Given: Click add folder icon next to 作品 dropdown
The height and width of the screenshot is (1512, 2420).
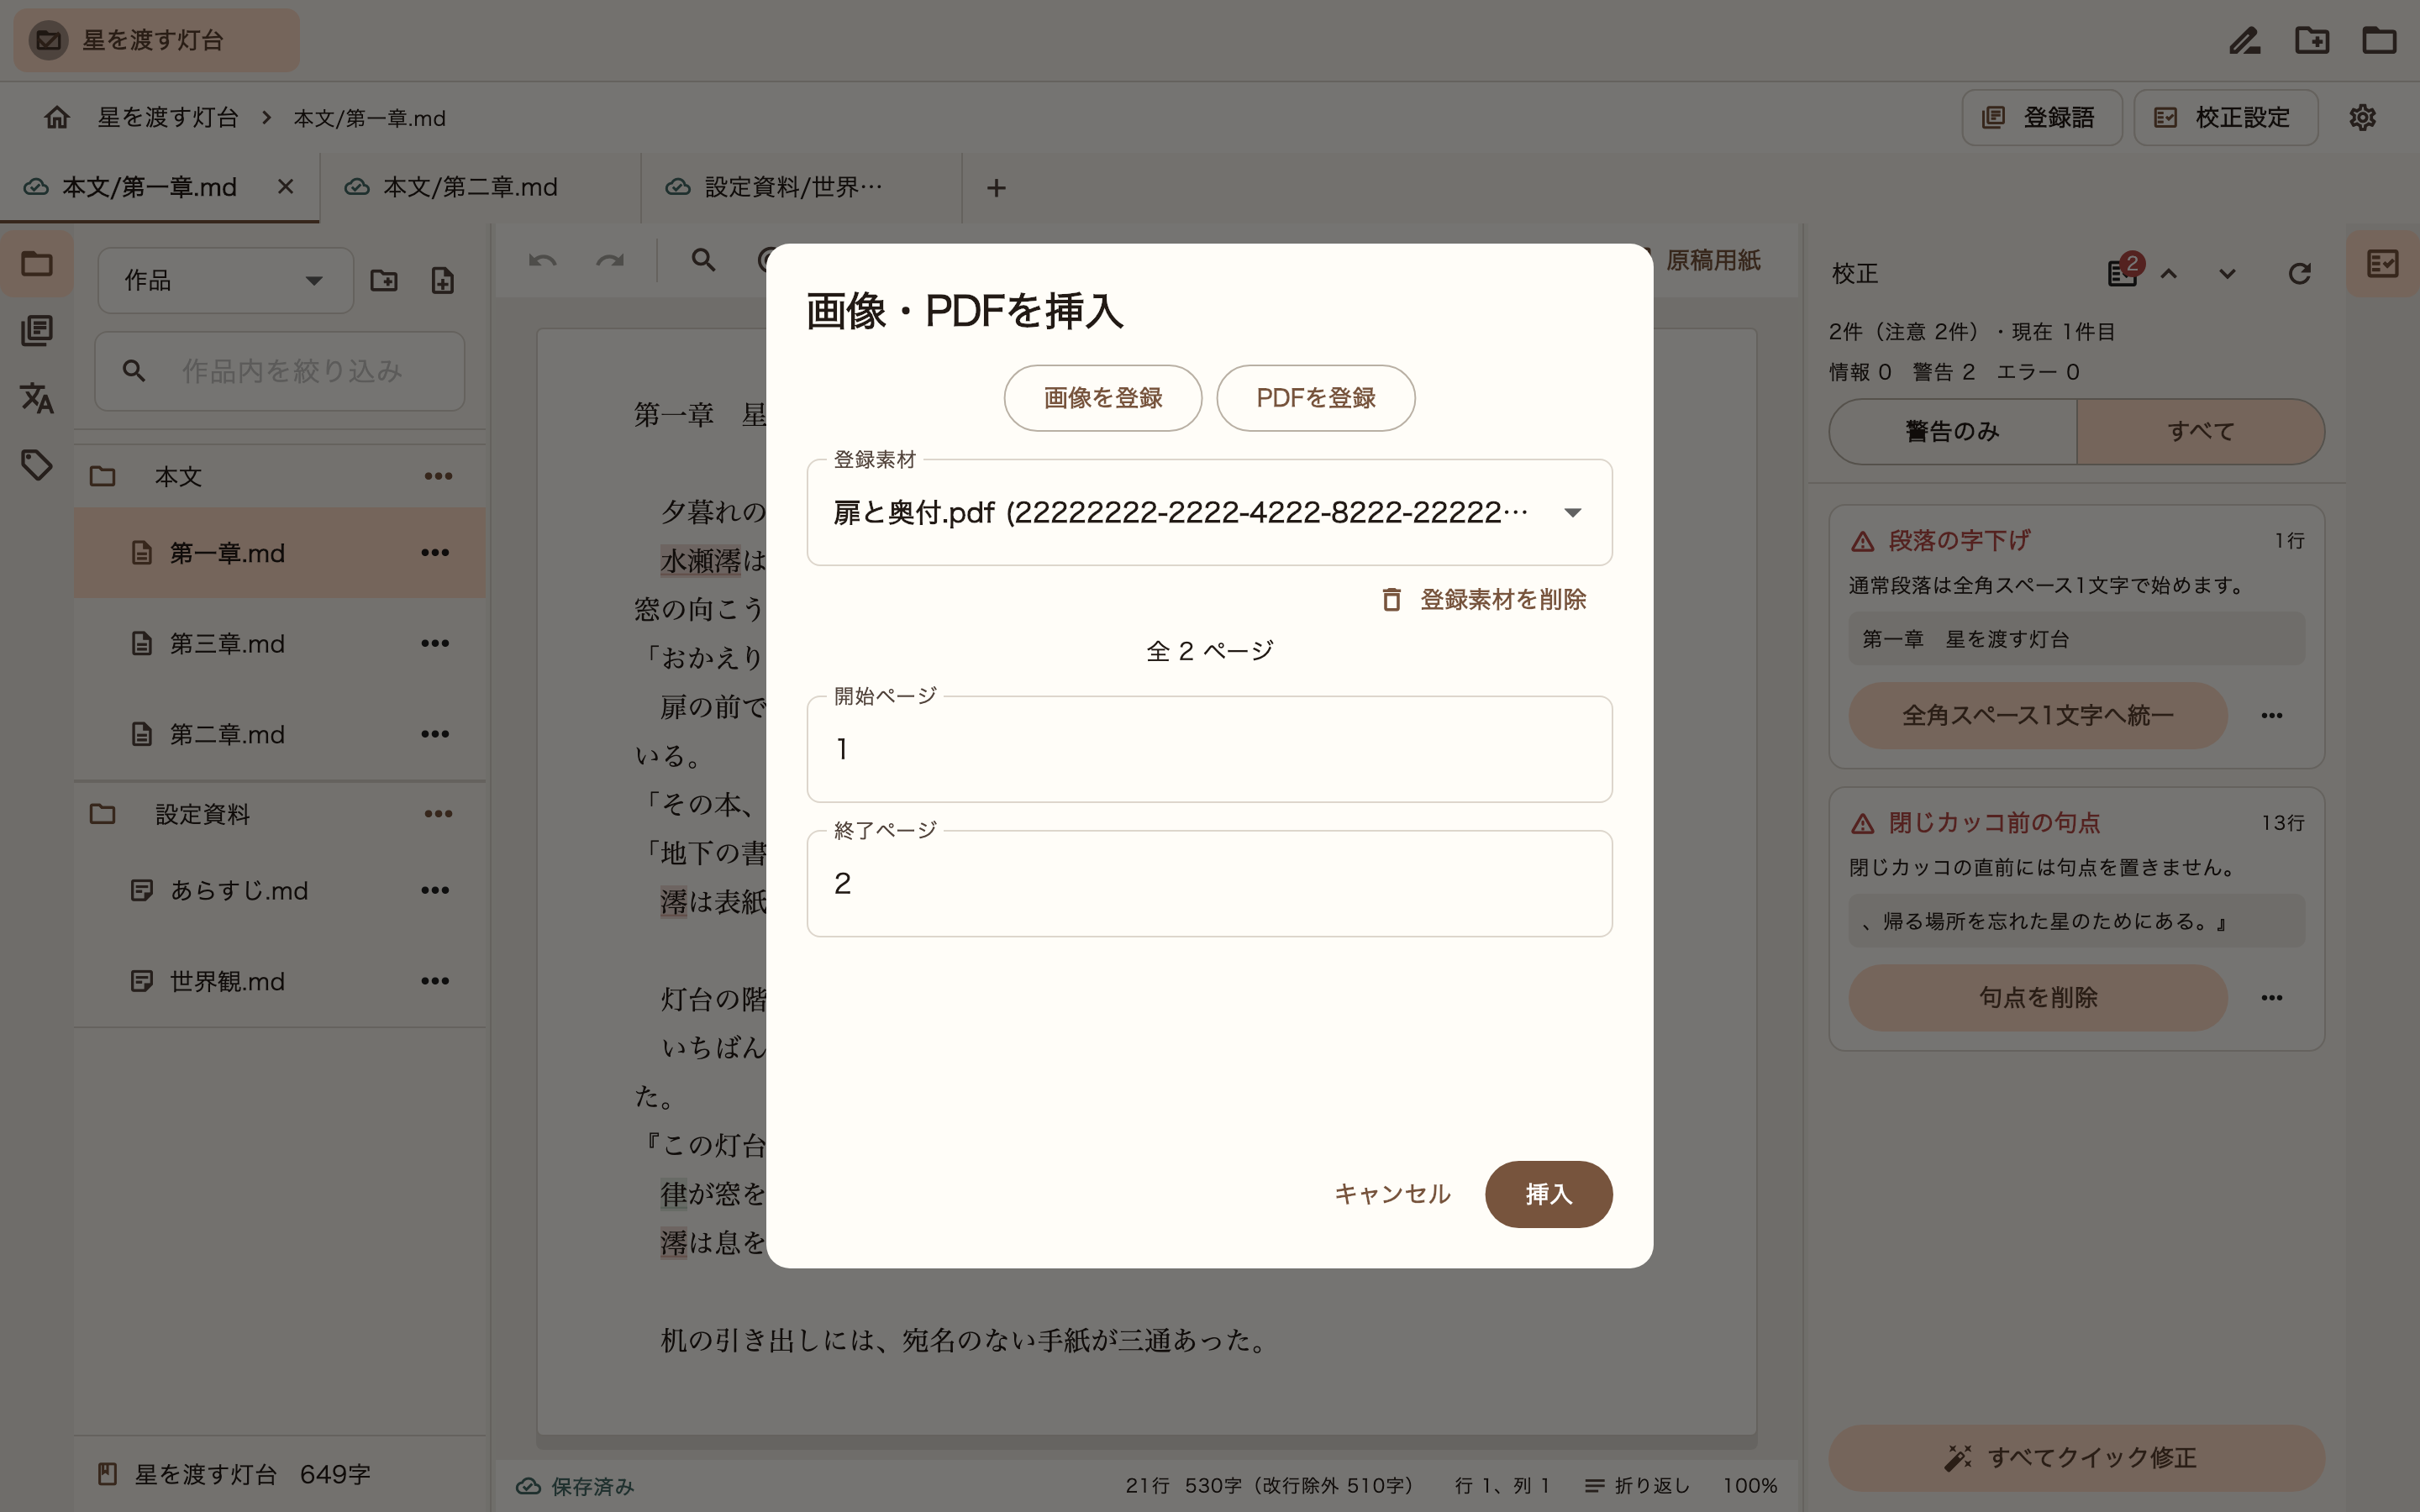Looking at the screenshot, I should 384,280.
